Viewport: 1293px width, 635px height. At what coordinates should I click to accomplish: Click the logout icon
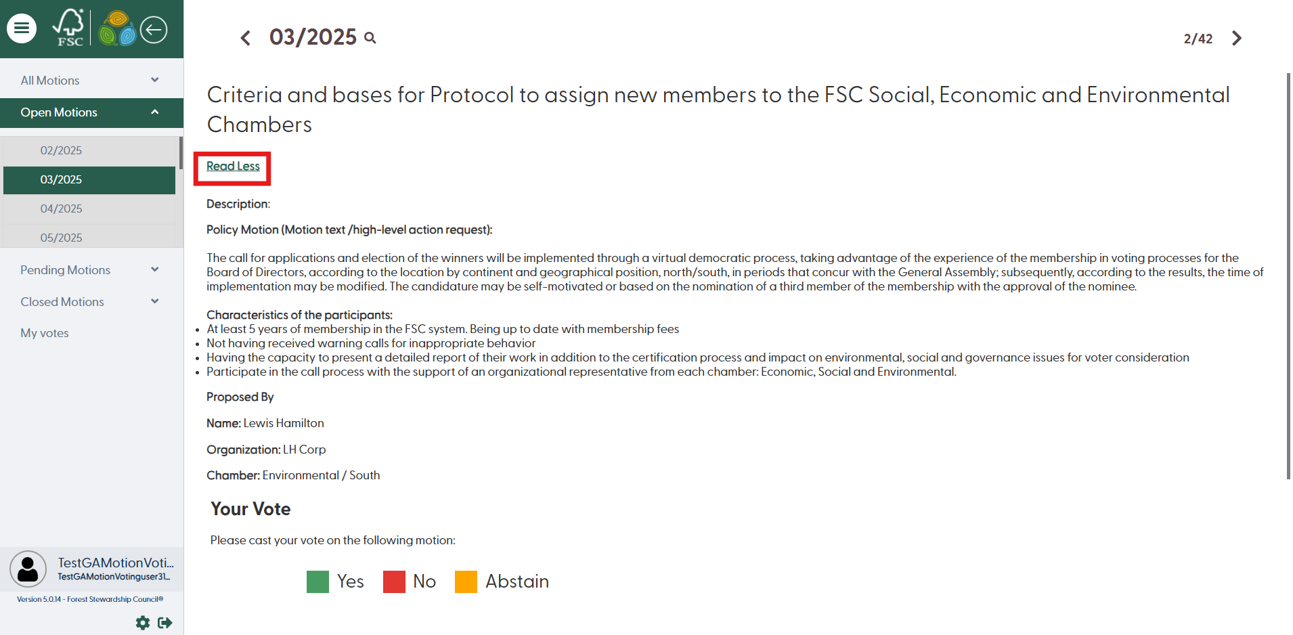(165, 623)
